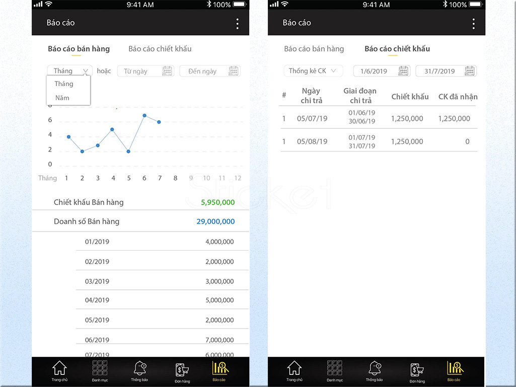Collapse the Tháng dropdown selector
Viewport: 516px width, 387px height.
pos(69,71)
